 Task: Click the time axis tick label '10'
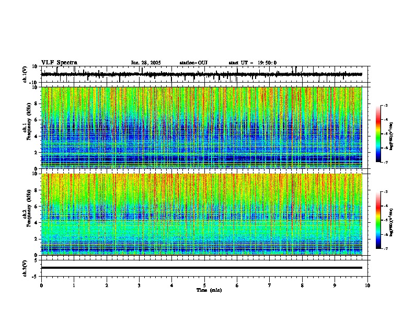[367, 285]
